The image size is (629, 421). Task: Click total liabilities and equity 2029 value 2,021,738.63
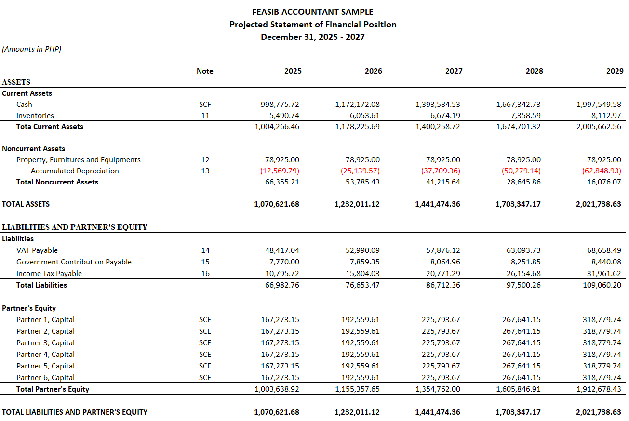pyautogui.click(x=599, y=412)
